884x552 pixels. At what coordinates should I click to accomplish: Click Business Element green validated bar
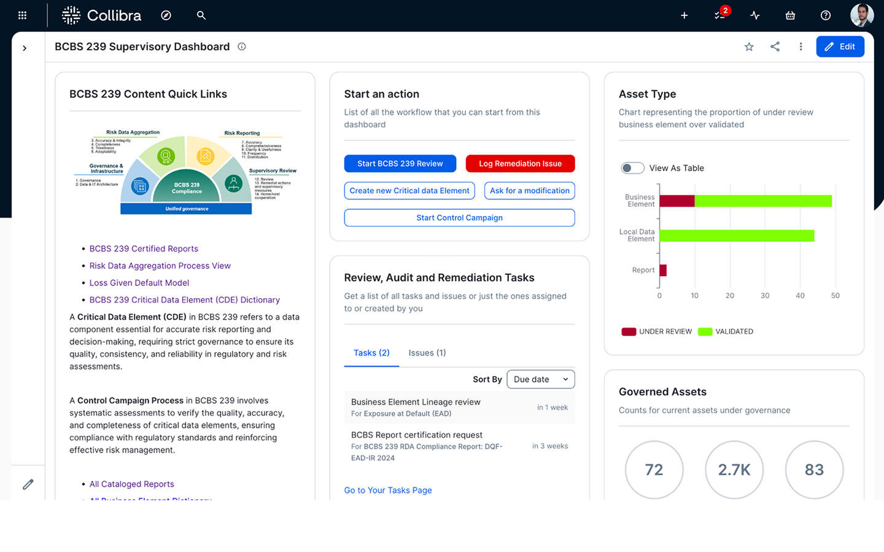click(x=763, y=201)
